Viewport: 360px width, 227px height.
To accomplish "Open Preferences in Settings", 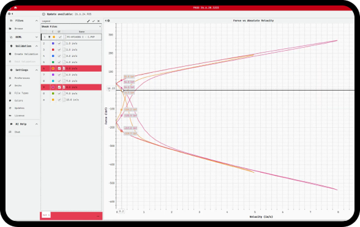I will click(x=22, y=78).
